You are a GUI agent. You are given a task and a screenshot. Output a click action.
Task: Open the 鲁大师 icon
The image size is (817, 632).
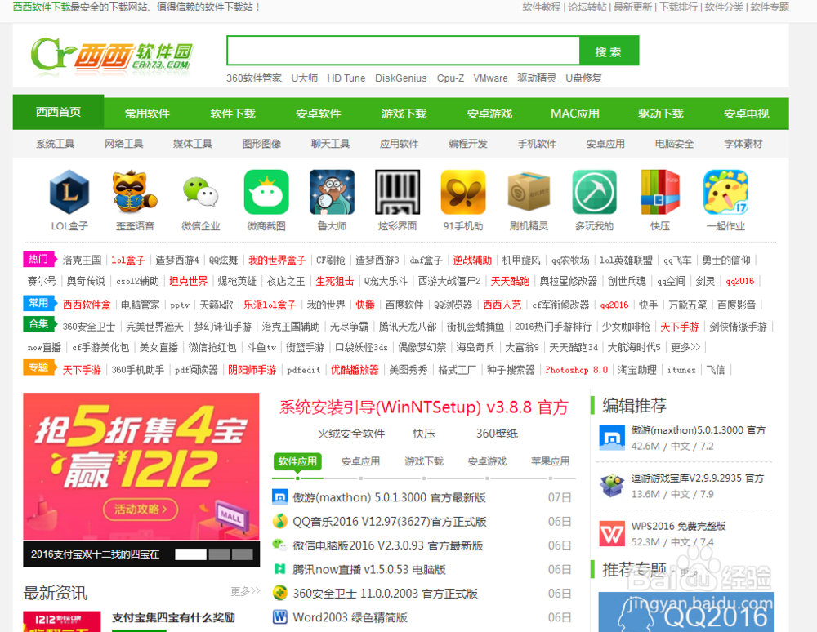(x=332, y=192)
